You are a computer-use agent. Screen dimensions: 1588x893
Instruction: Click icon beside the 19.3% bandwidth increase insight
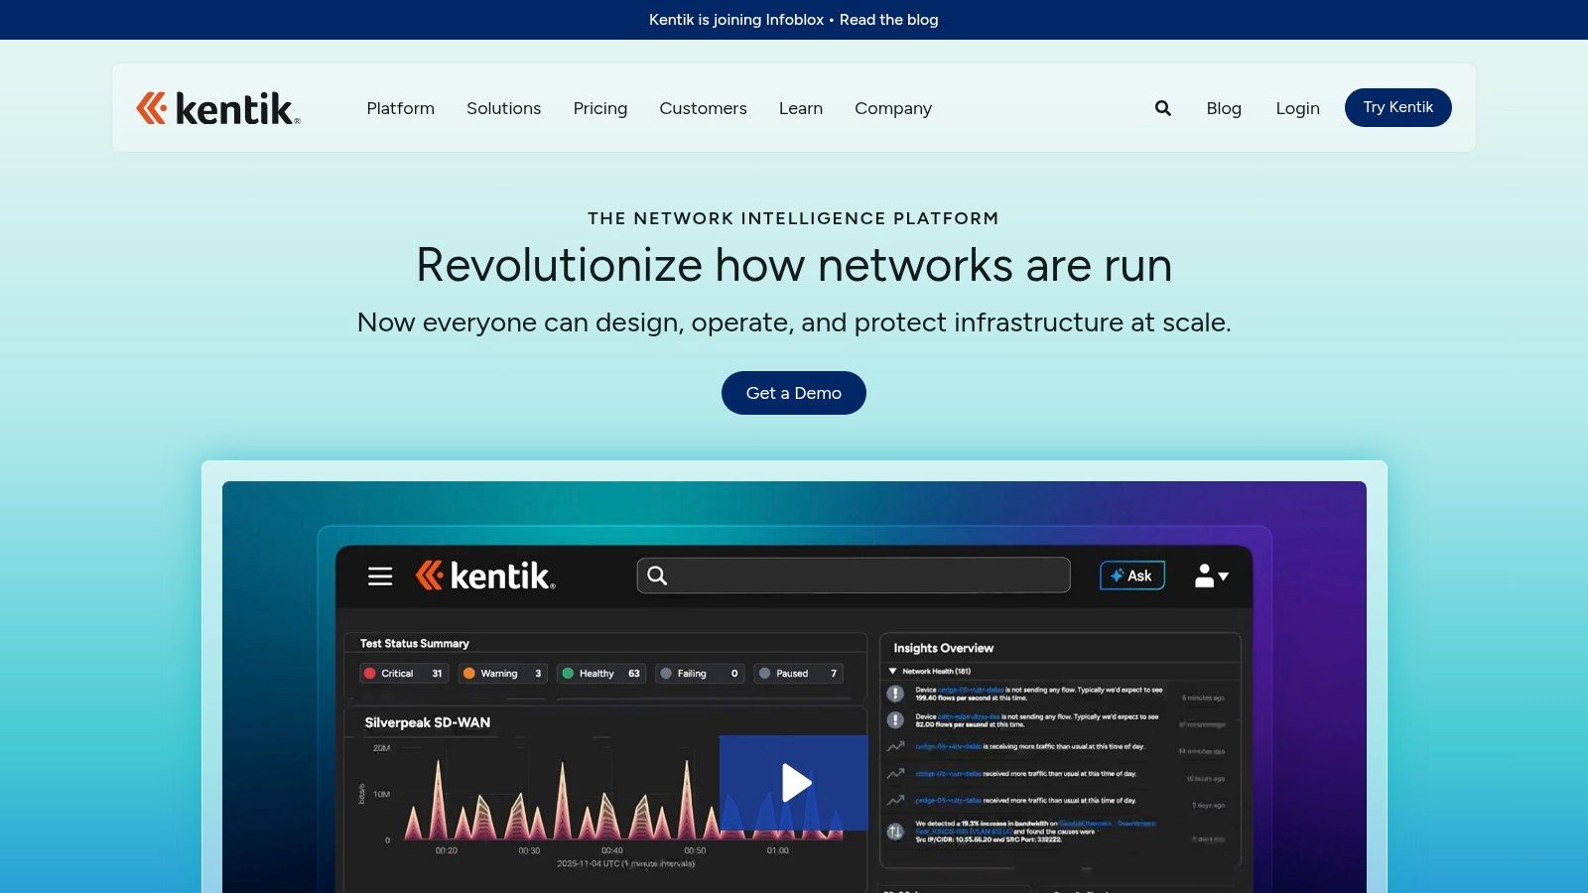click(895, 831)
